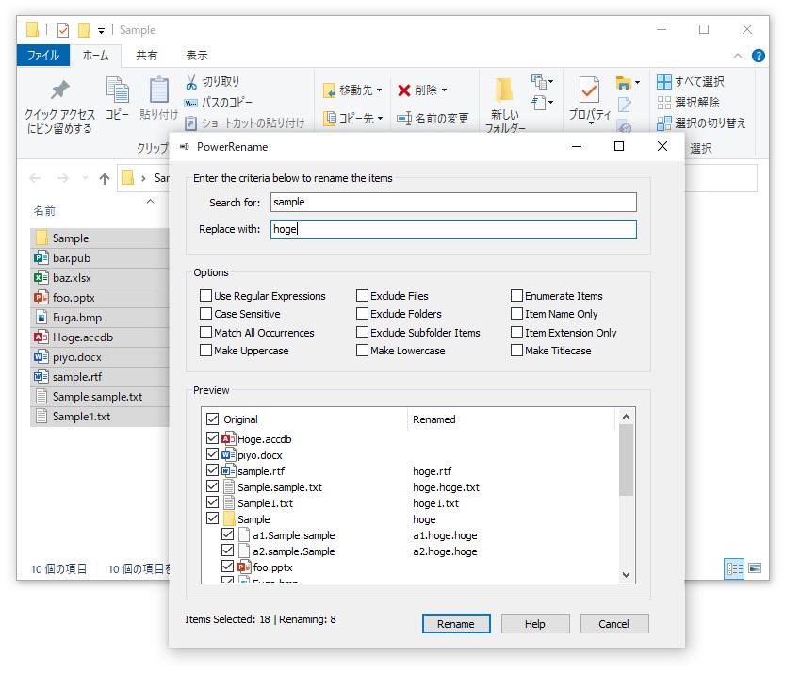Open the File (ファイル) tab

[43, 56]
